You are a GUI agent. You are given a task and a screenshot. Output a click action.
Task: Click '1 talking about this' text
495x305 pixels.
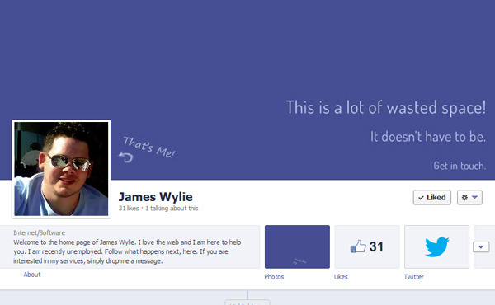pyautogui.click(x=172, y=209)
